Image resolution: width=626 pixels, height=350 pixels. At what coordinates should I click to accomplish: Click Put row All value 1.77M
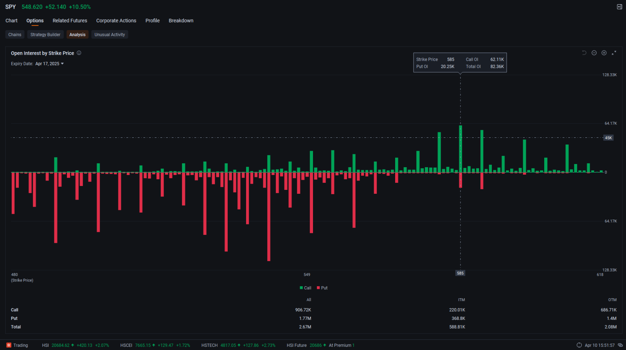pyautogui.click(x=305, y=319)
